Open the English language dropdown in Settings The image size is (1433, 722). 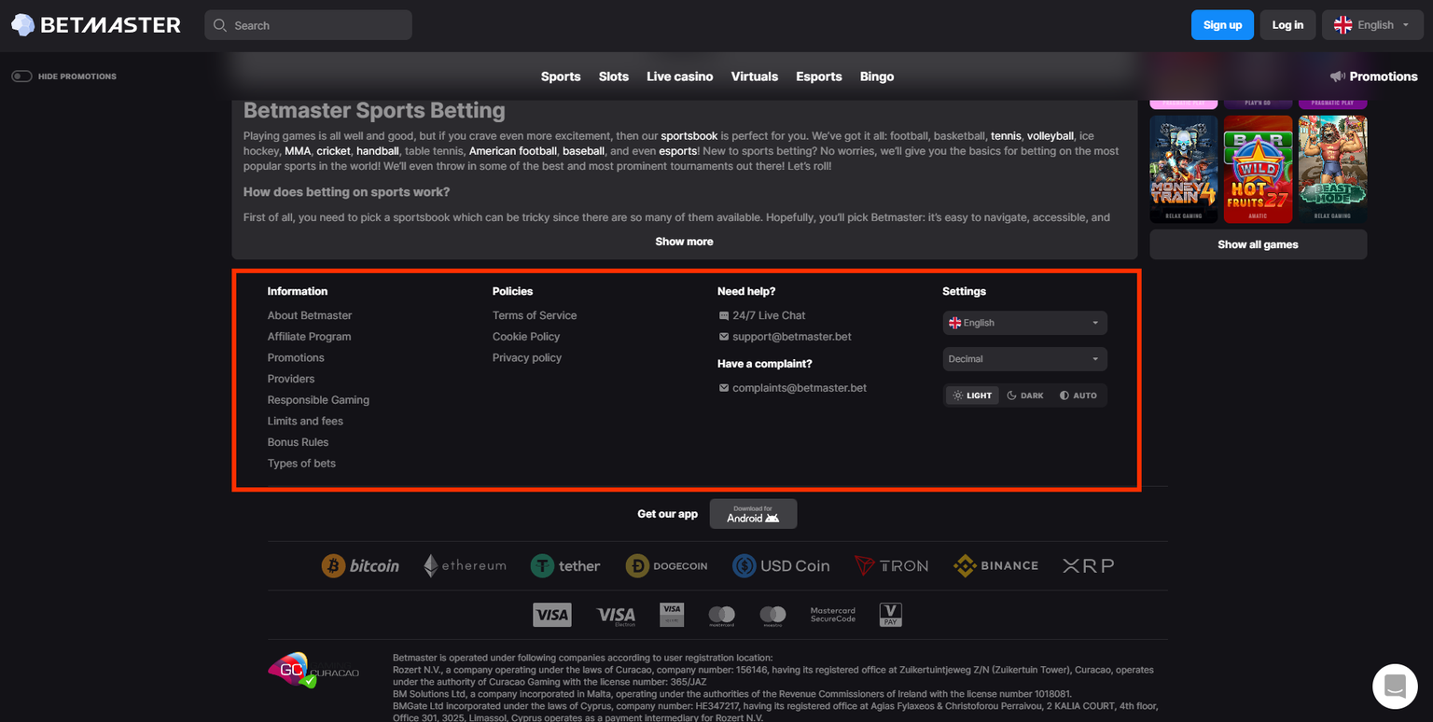click(x=1024, y=322)
